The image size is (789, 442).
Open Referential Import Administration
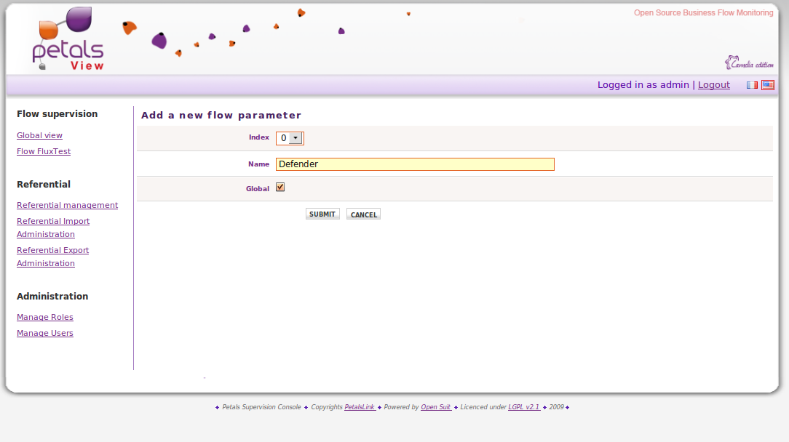[53, 221]
